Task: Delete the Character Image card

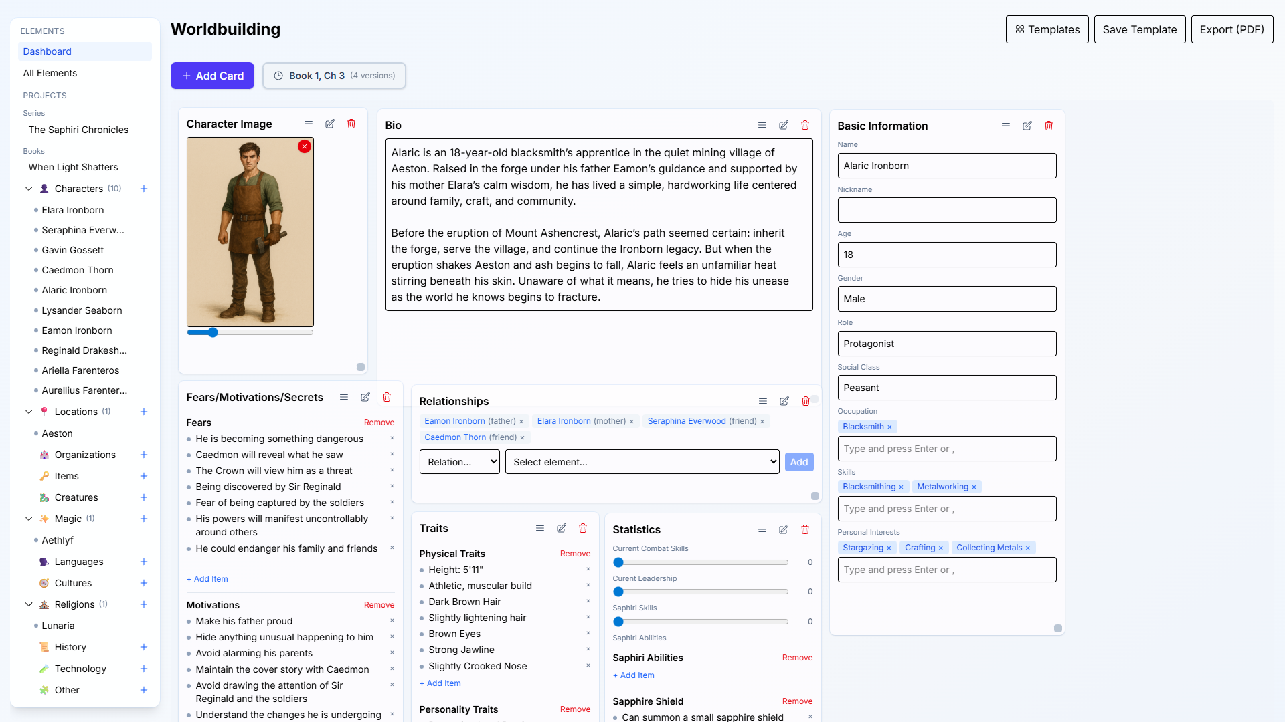Action: pyautogui.click(x=351, y=124)
